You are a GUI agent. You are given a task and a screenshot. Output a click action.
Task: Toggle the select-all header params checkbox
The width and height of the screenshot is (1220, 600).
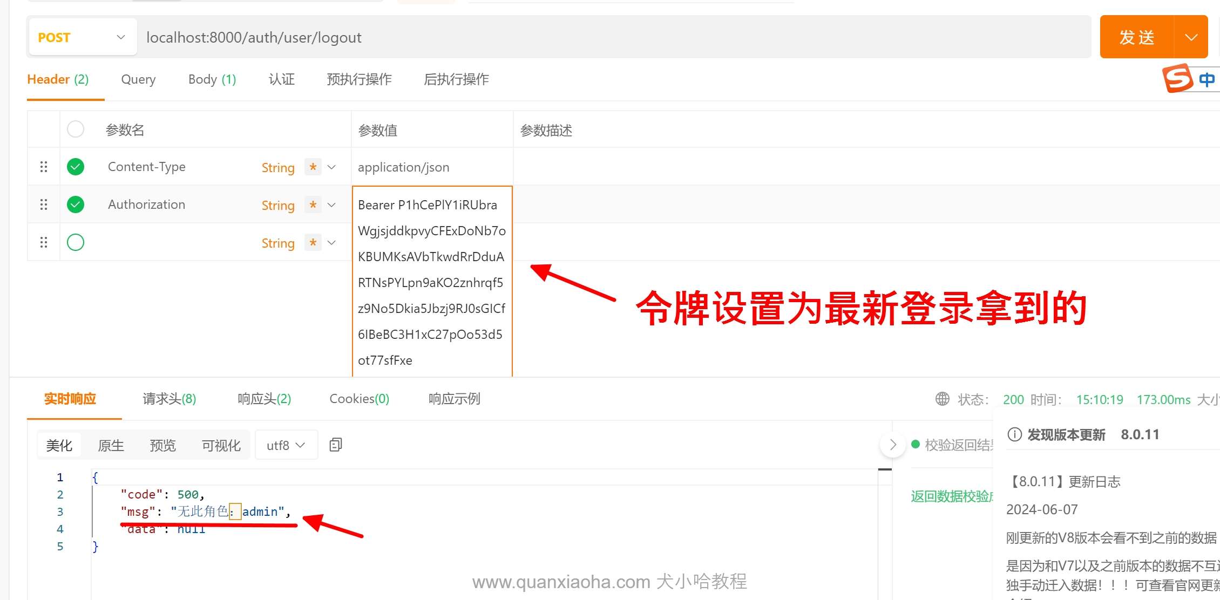coord(76,129)
